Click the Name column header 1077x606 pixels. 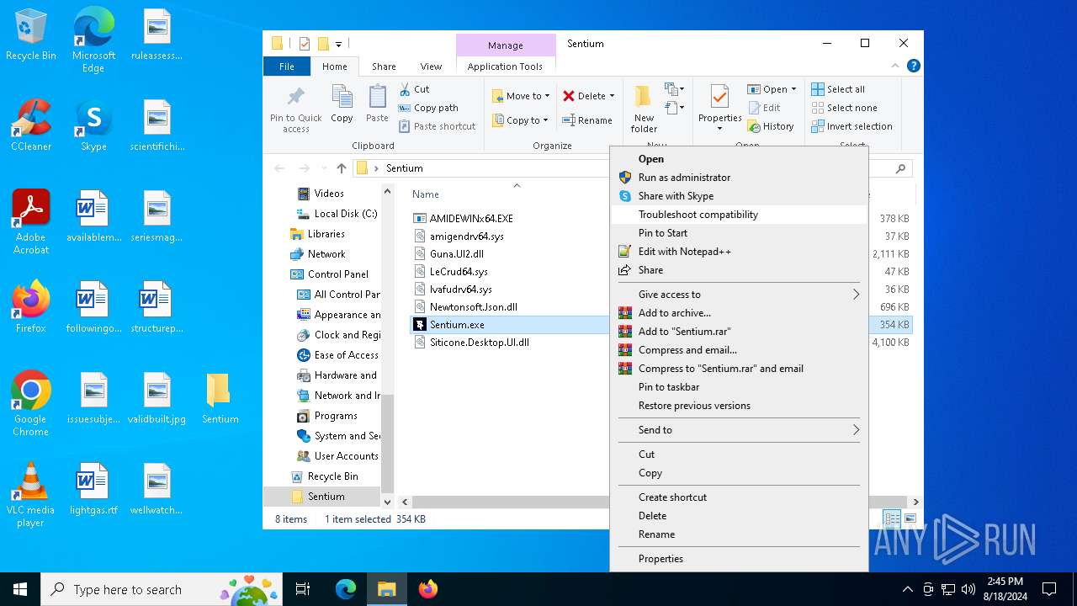click(x=426, y=194)
